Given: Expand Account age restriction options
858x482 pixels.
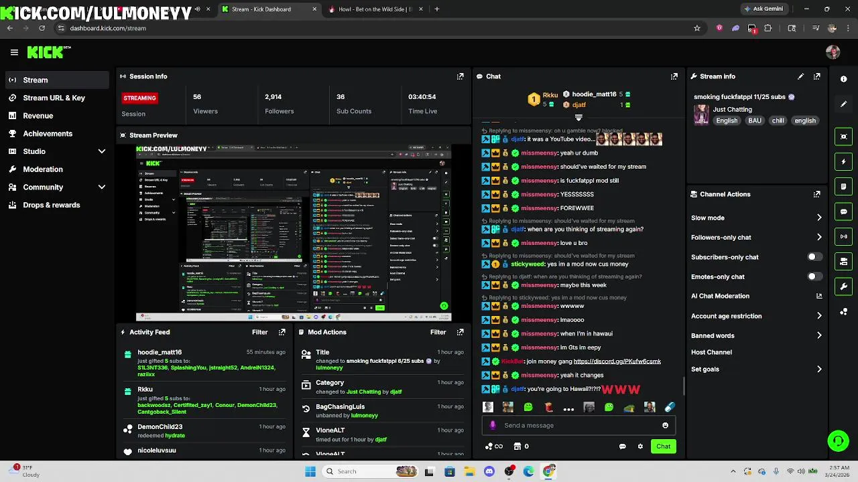Looking at the screenshot, I should coord(819,316).
